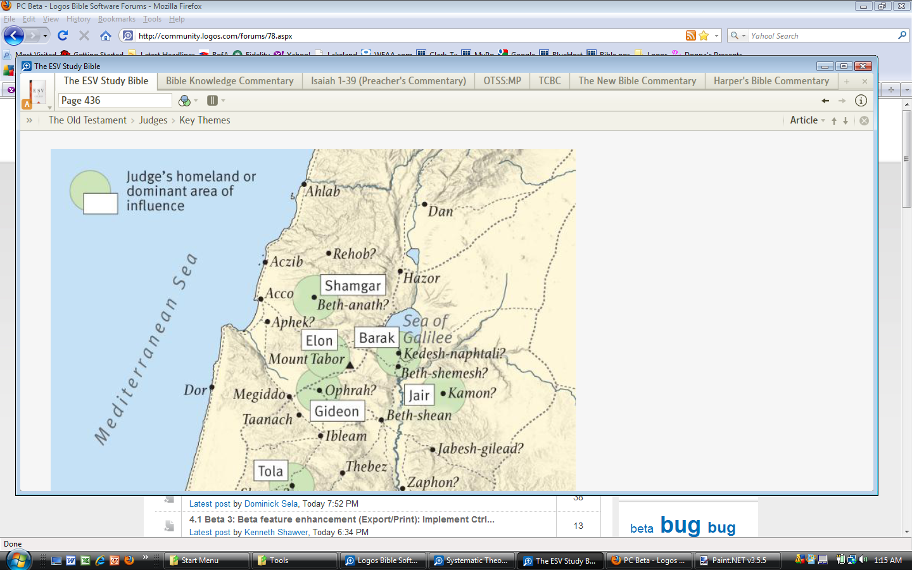Switch to The New Bible Commentary tab
912x570 pixels.
pos(637,81)
